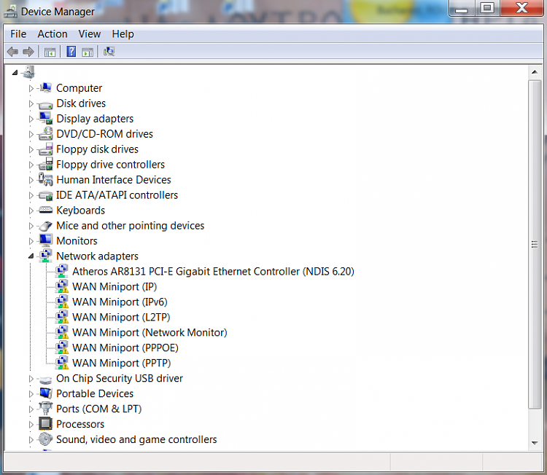
Task: Click the Monitors category icon
Action: tap(45, 241)
